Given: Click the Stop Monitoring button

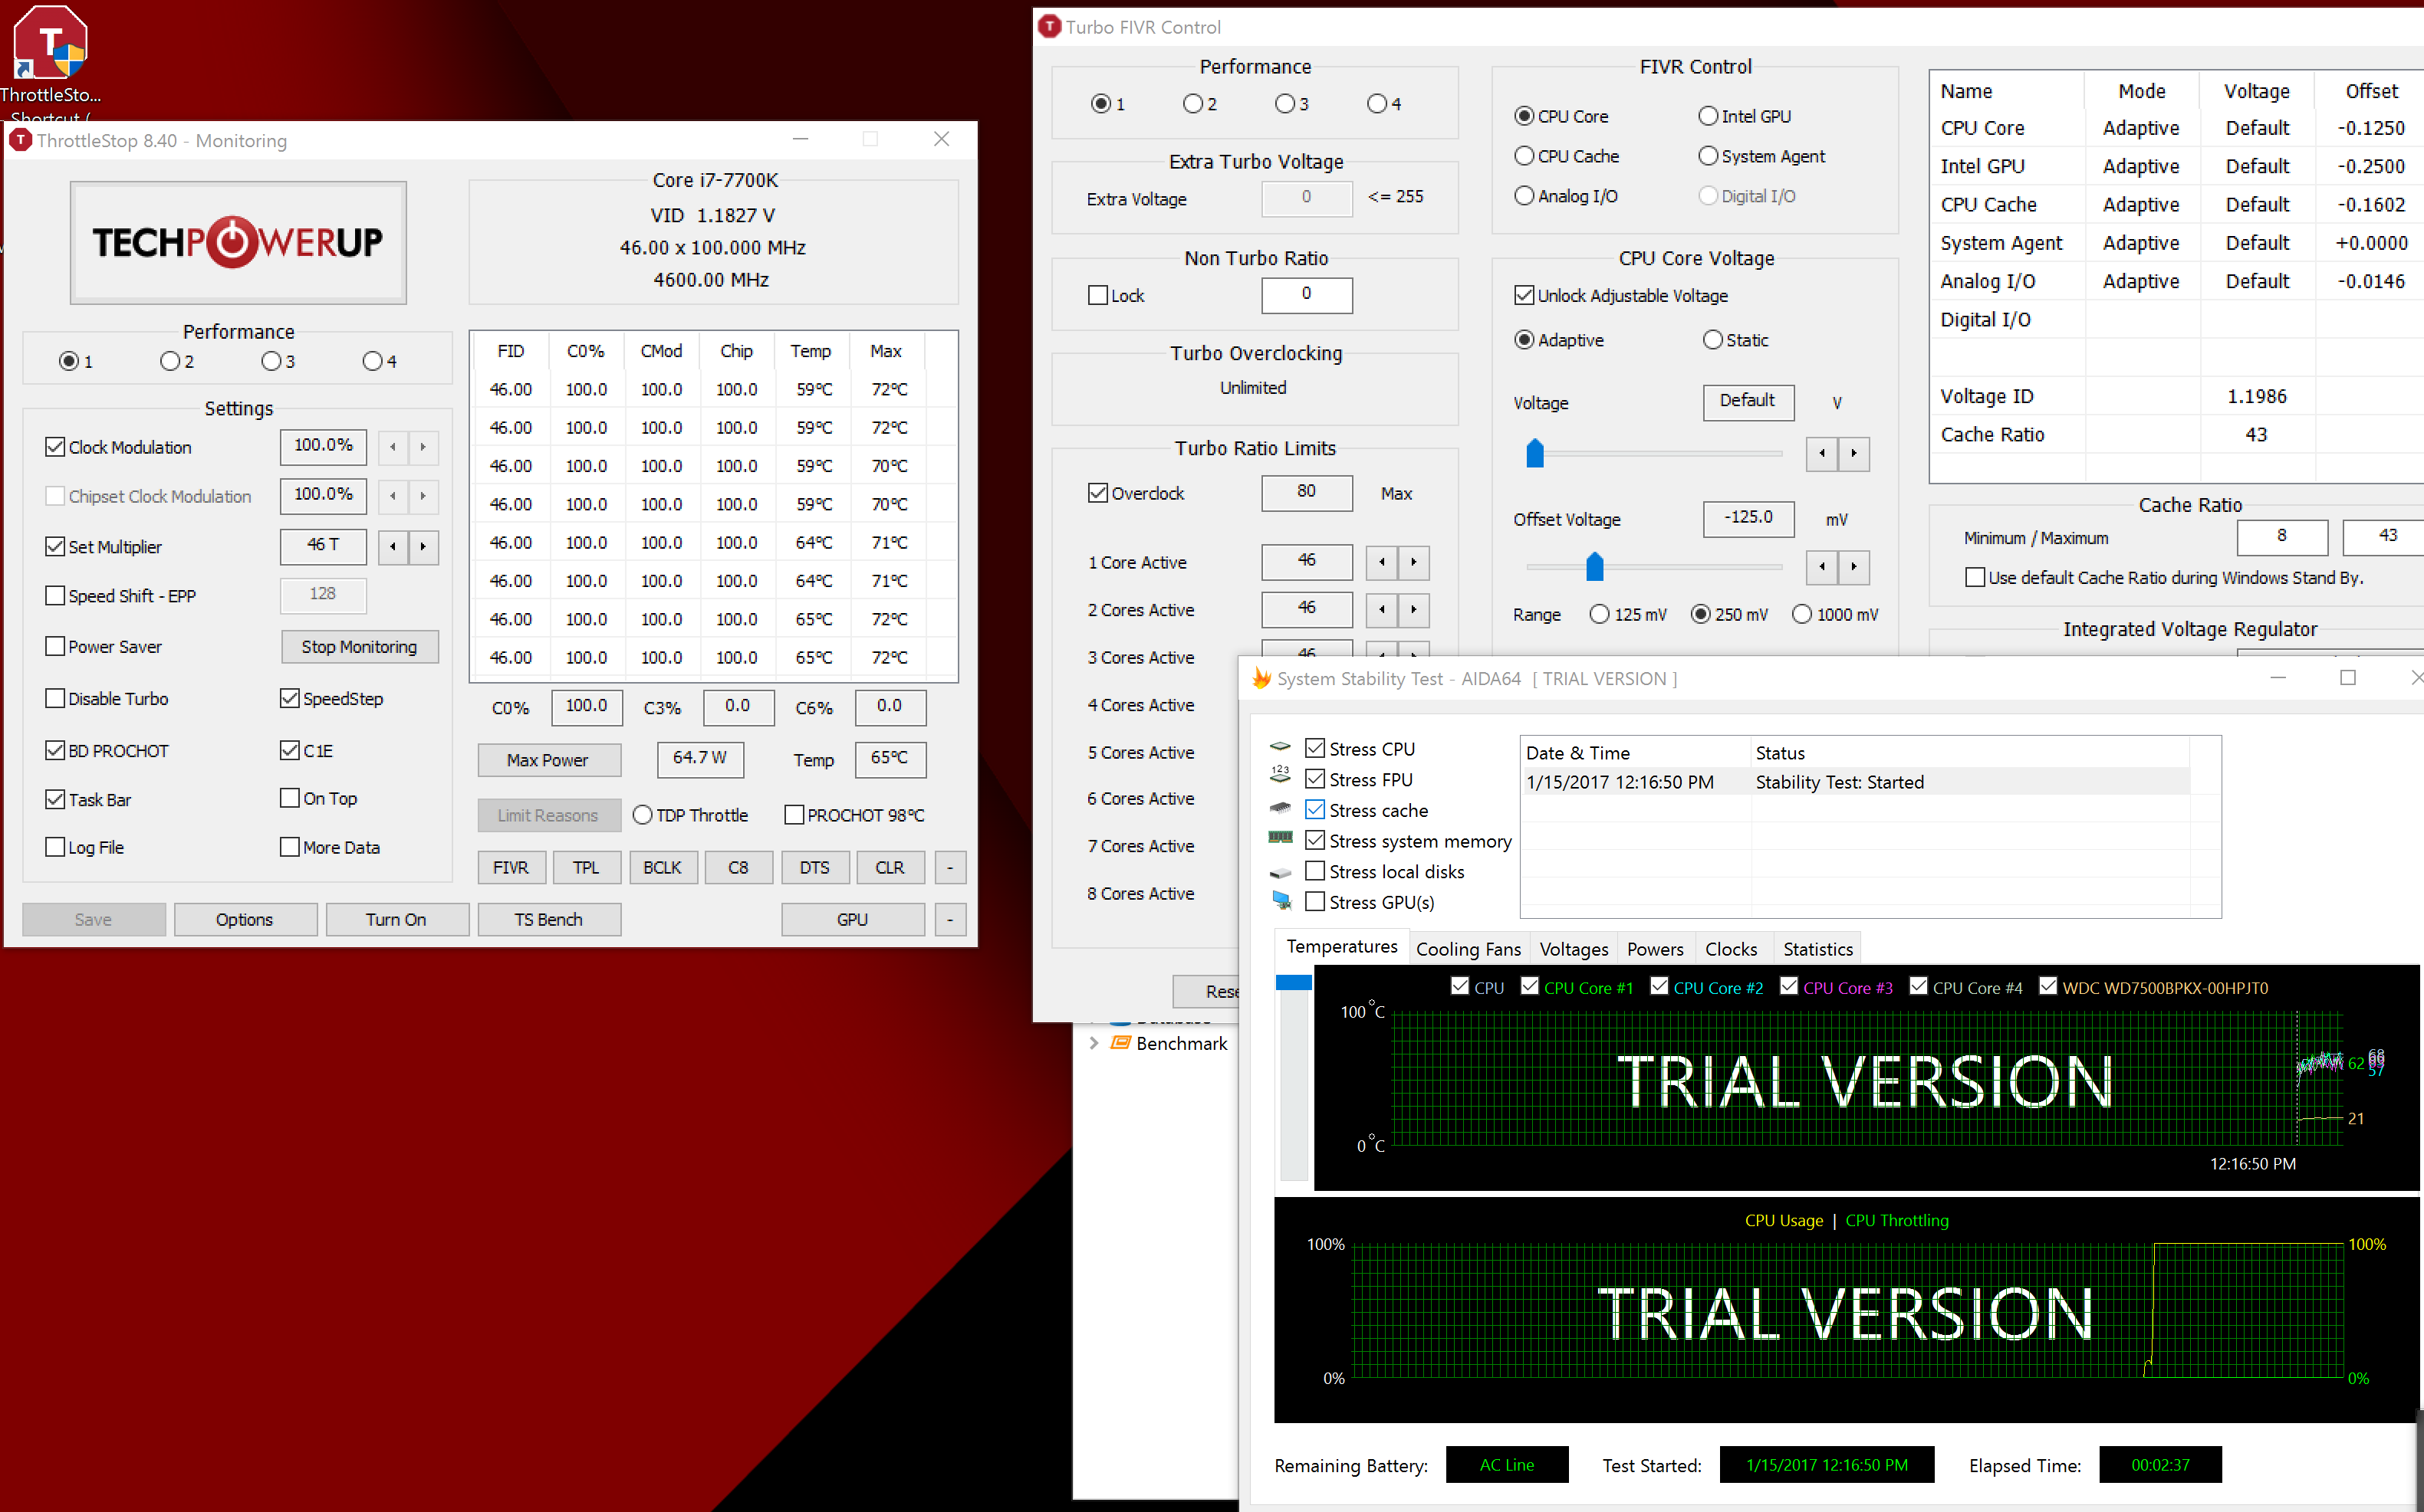Looking at the screenshot, I should (x=359, y=647).
